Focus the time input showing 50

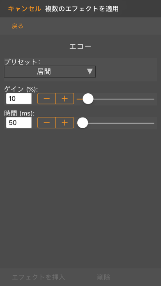click(19, 123)
